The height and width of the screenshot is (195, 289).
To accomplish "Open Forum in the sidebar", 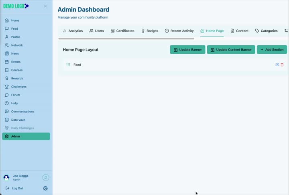I will (x=26, y=95).
